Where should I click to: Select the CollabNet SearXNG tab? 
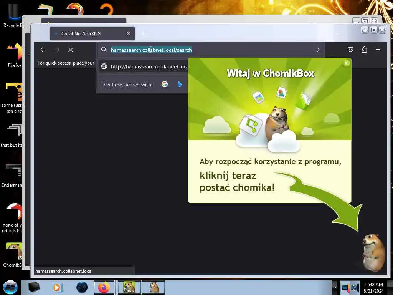pos(92,33)
